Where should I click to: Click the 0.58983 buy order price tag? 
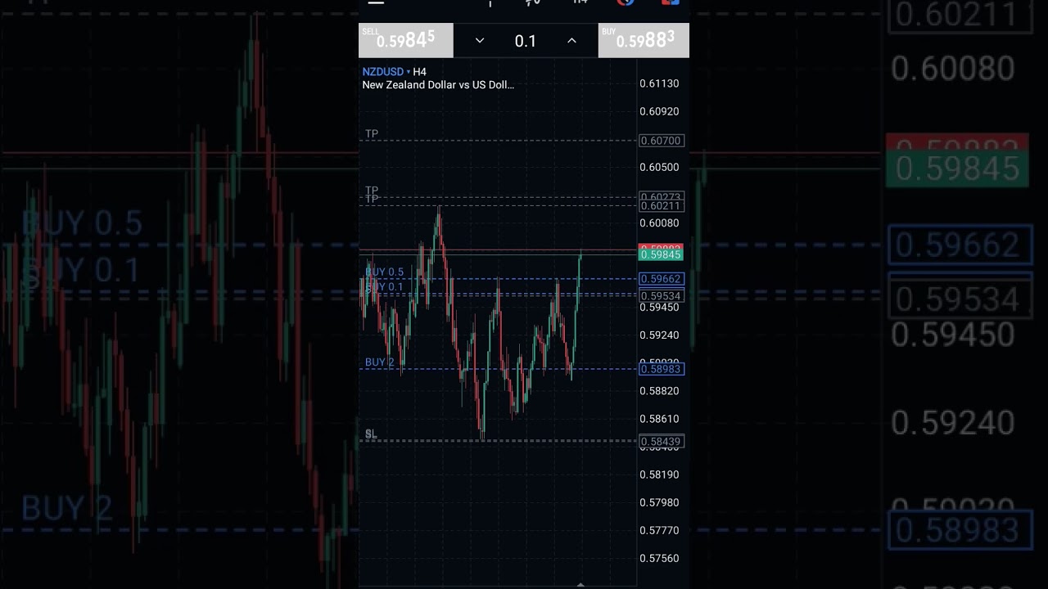(661, 369)
